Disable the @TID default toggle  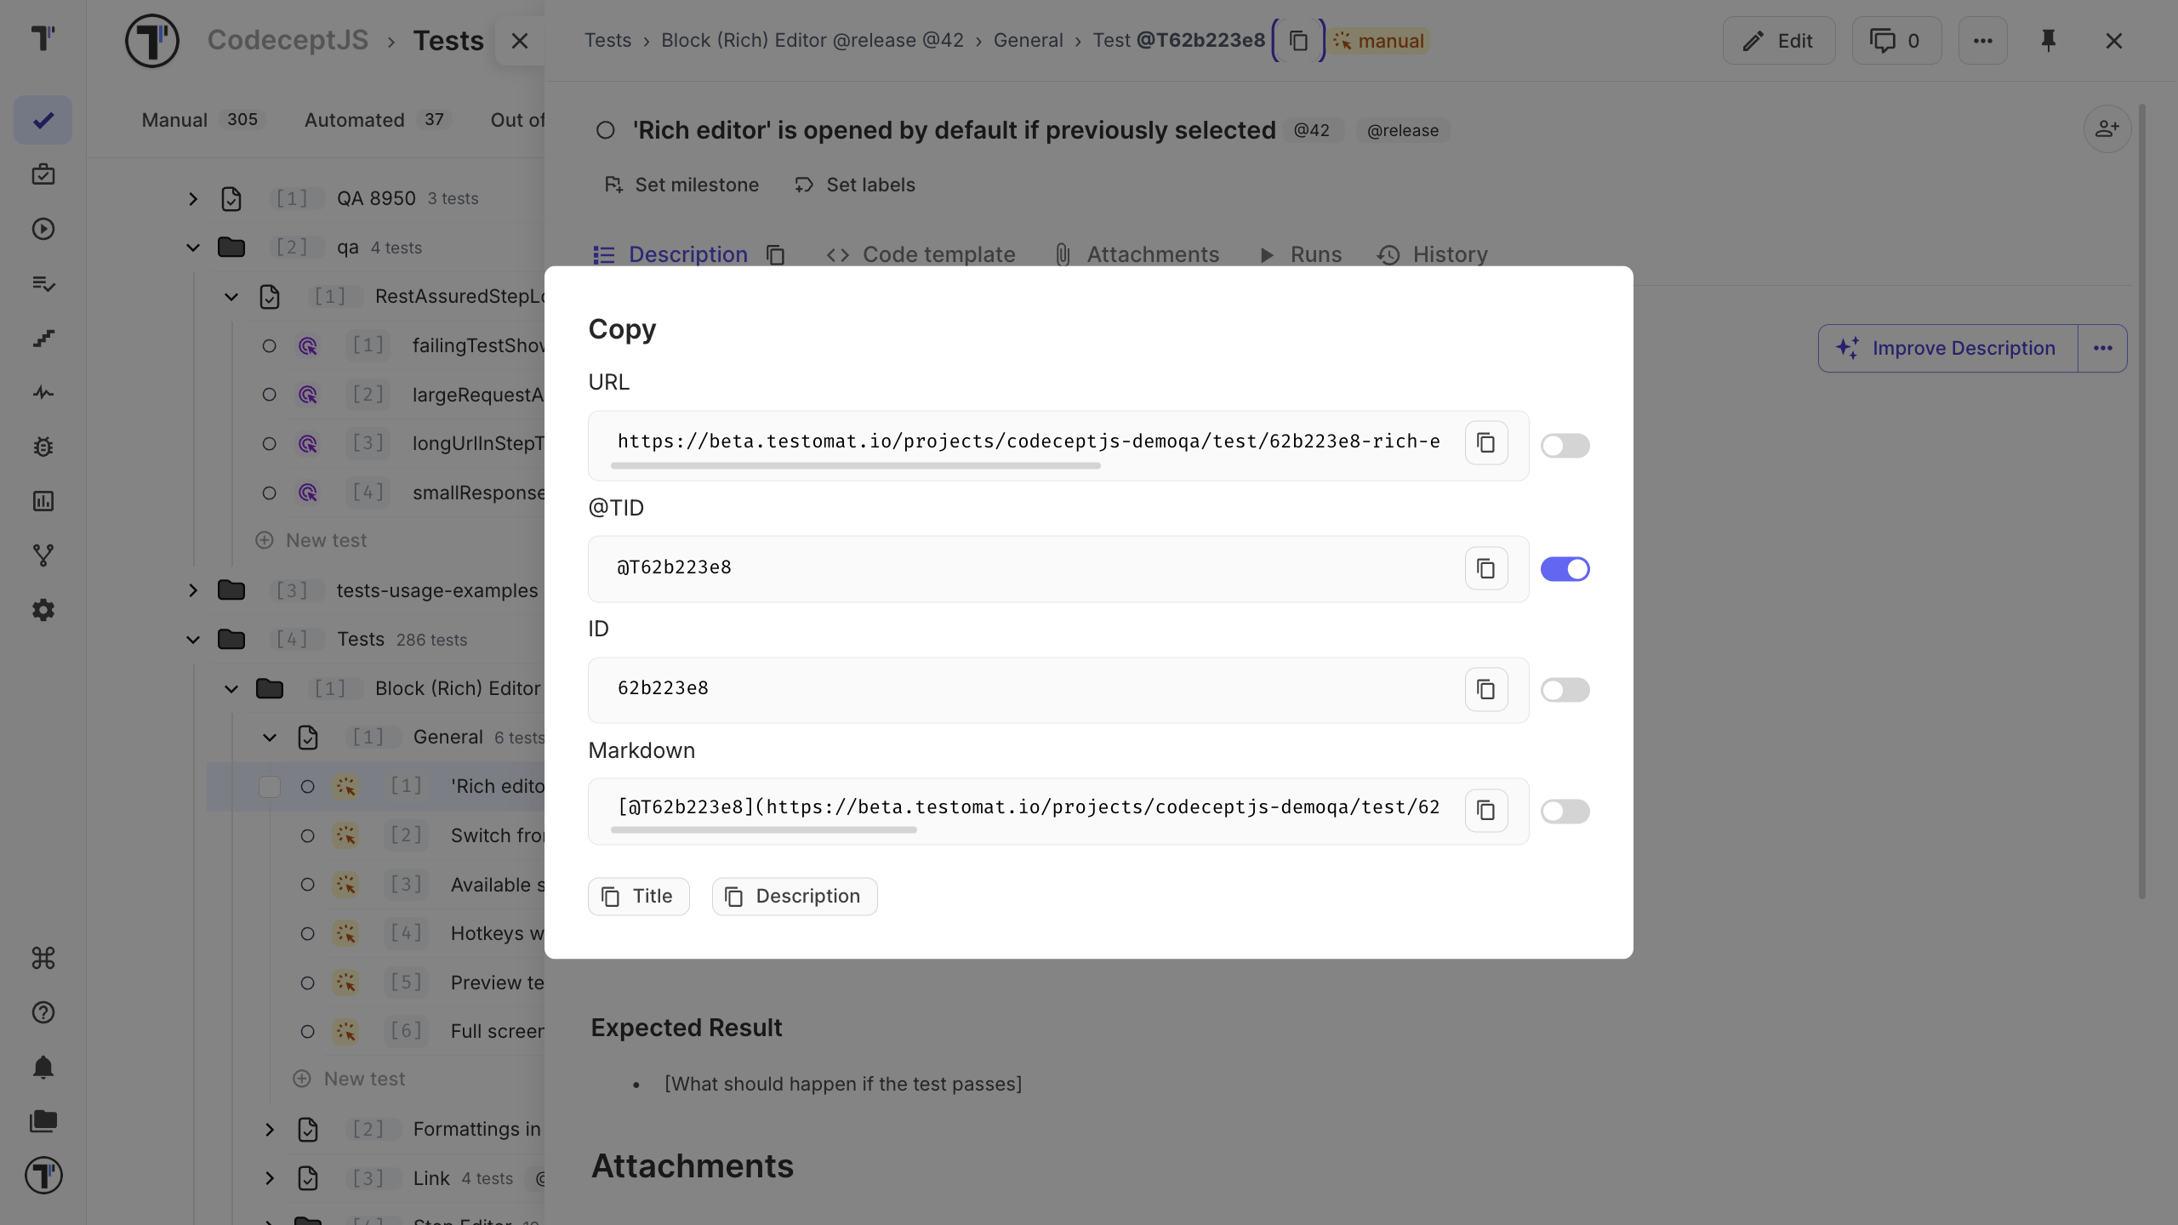[1565, 569]
